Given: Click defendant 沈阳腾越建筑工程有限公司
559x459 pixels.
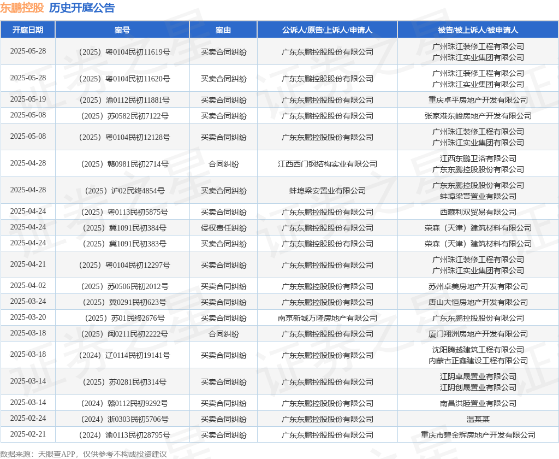Looking at the screenshot, I should tap(478, 350).
